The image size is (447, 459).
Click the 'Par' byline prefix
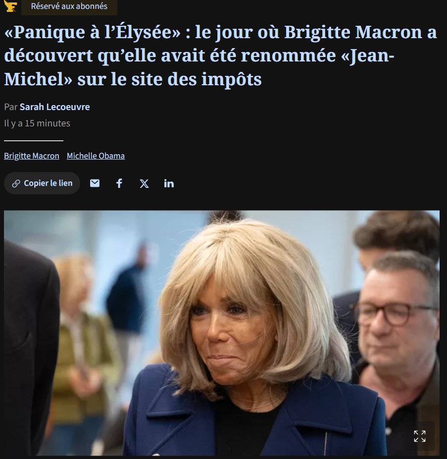pyautogui.click(x=11, y=107)
